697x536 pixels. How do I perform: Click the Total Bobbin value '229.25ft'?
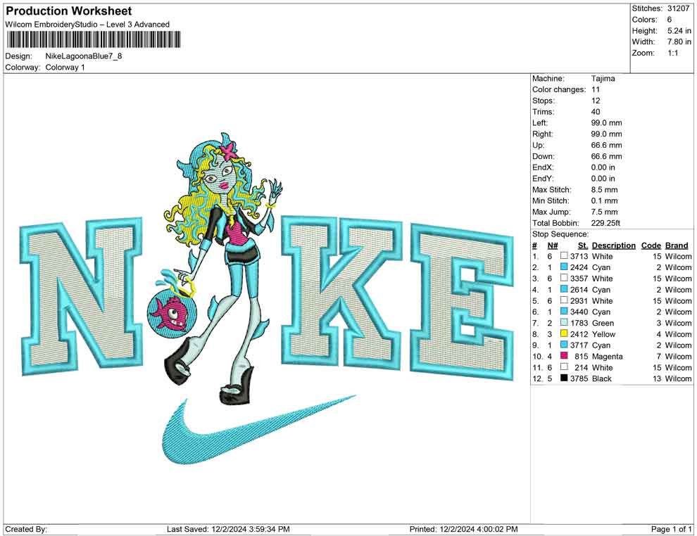tap(605, 223)
